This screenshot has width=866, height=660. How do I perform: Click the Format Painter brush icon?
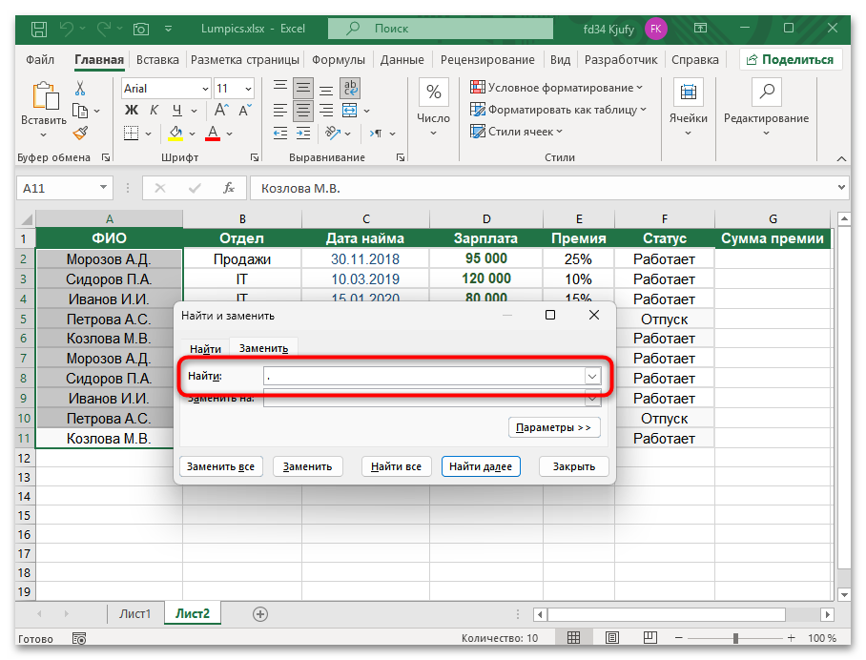80,133
